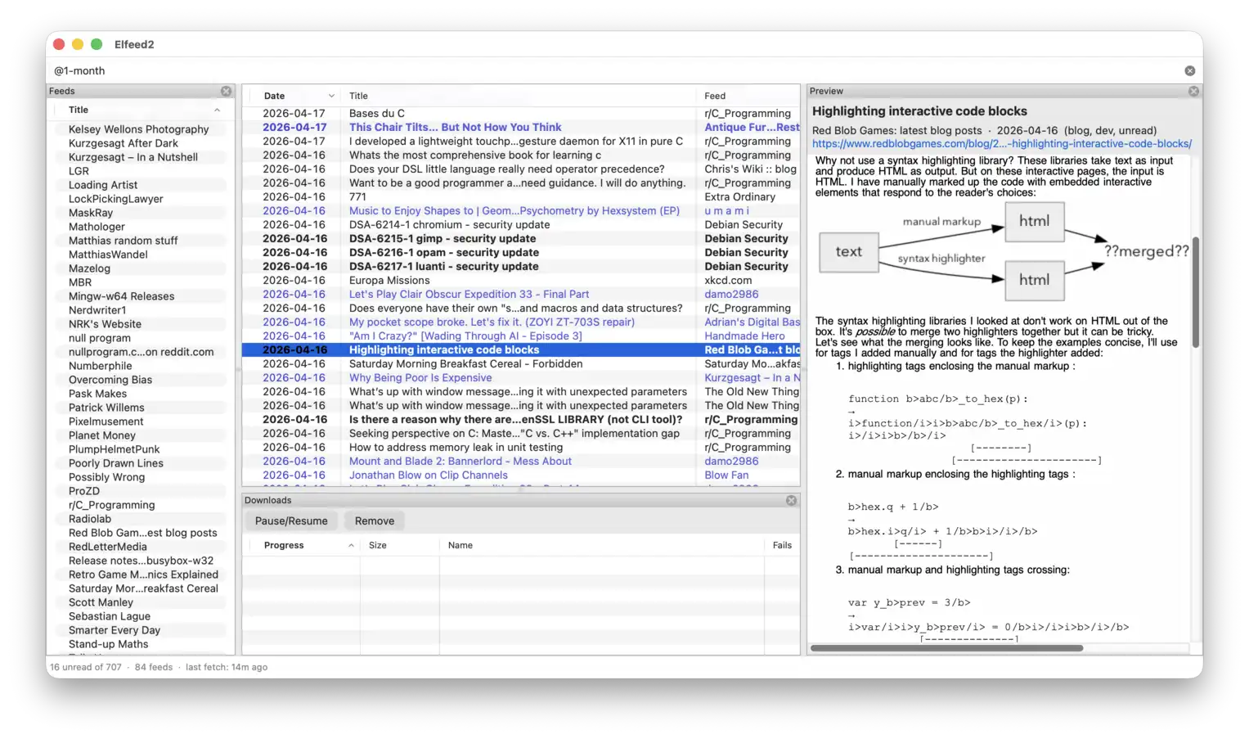
Task: Open the redblobgames.com article link
Action: click(1001, 143)
